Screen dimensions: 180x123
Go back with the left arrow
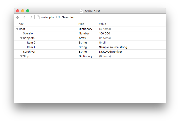point(25,17)
